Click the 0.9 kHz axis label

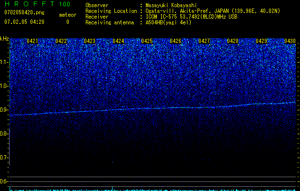pos(4,110)
